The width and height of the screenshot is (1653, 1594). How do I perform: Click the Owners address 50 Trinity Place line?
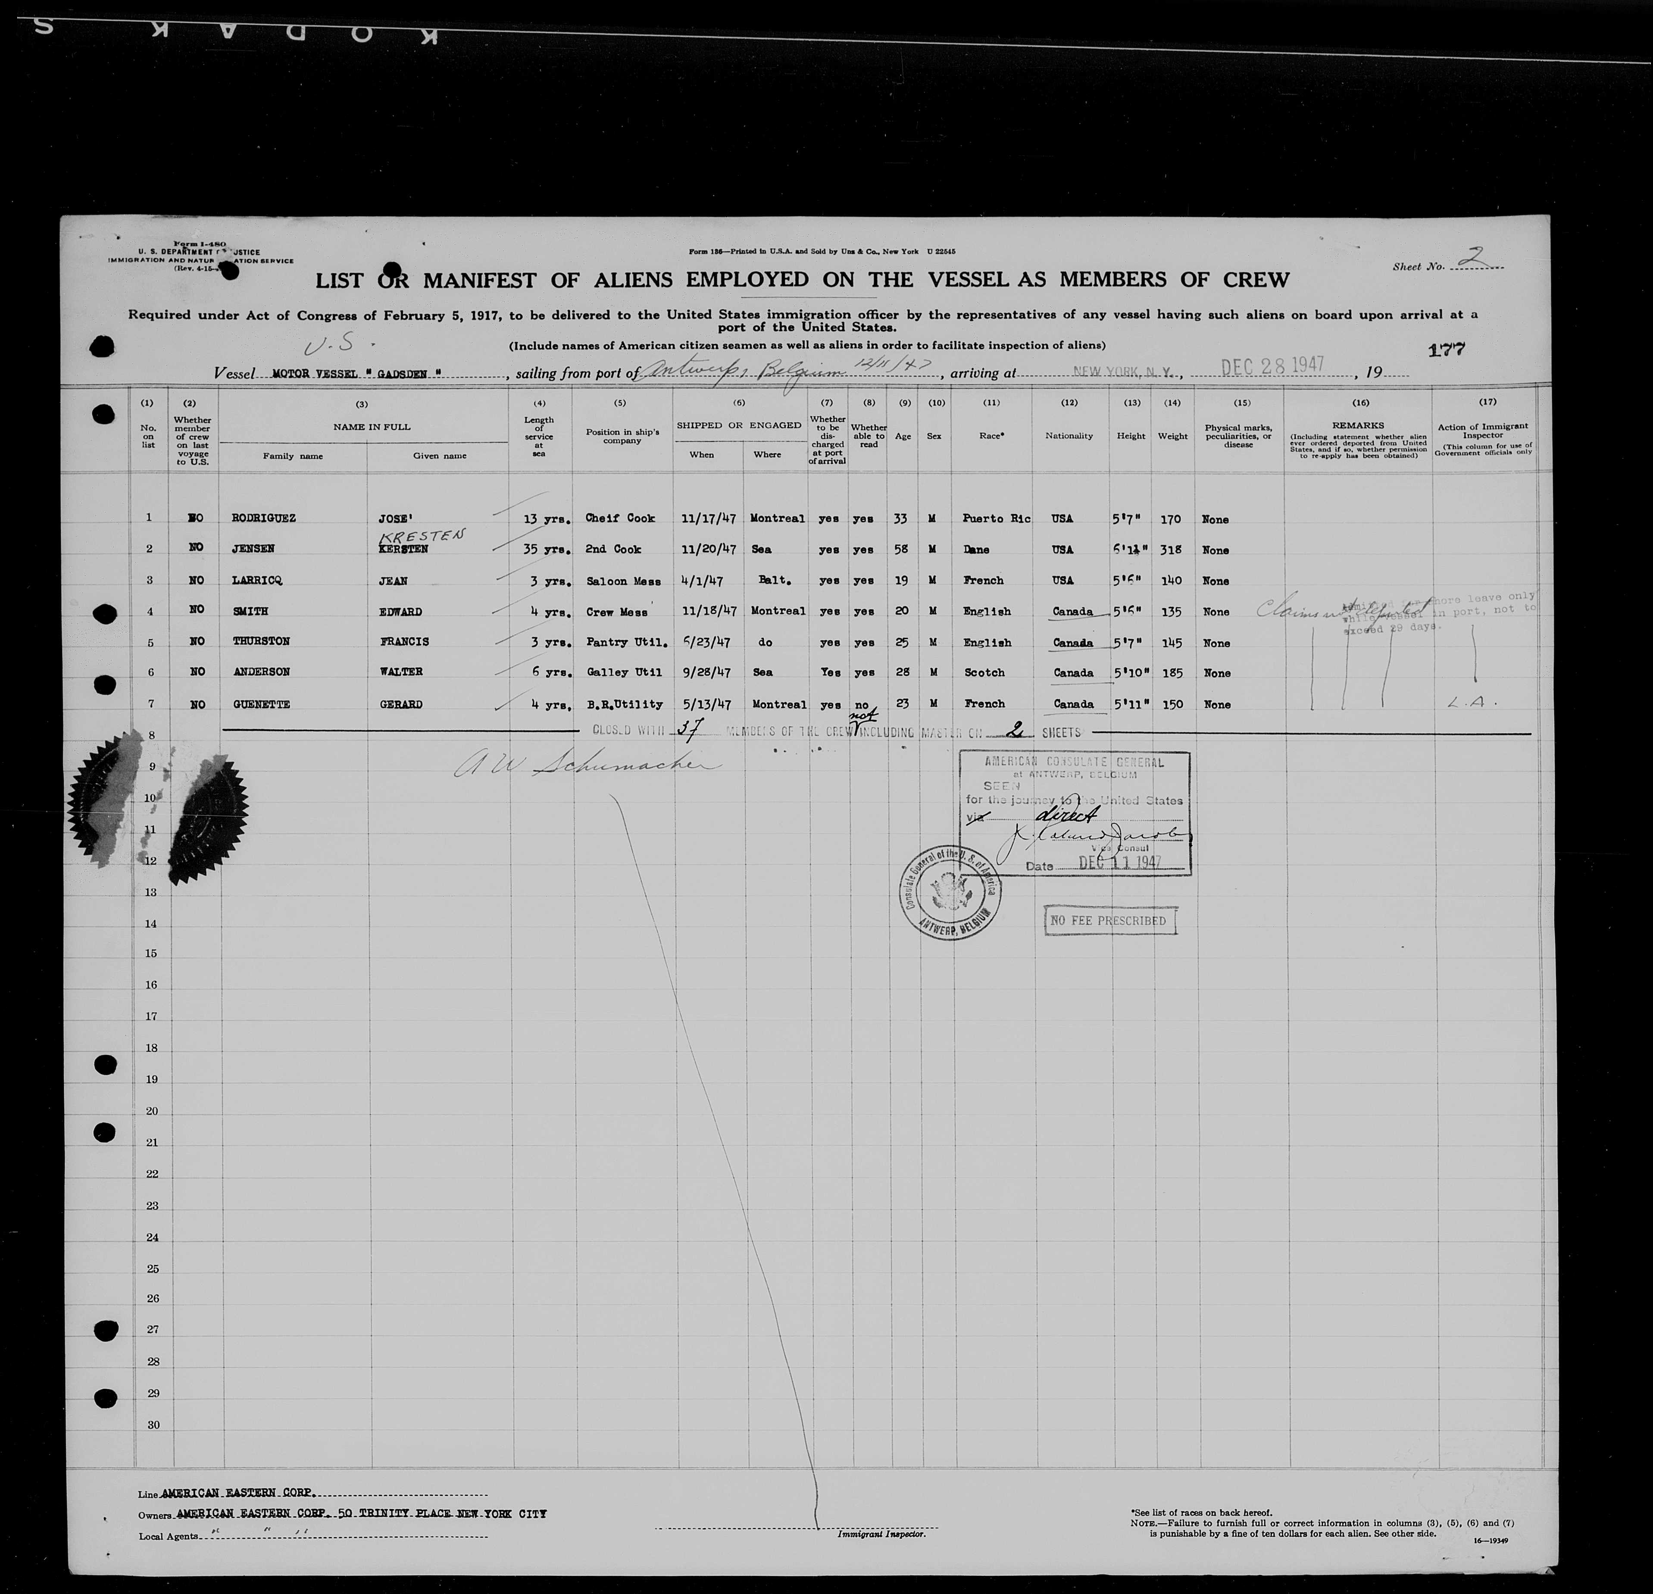coord(342,1514)
